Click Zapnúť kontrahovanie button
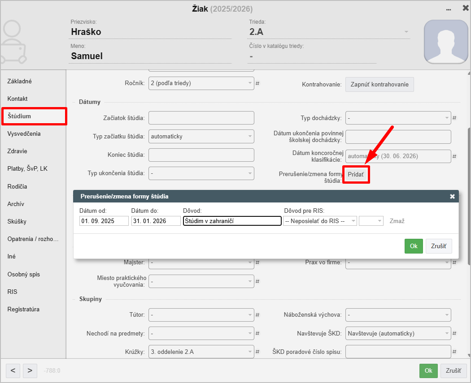This screenshot has width=471, height=383. pyautogui.click(x=379, y=84)
